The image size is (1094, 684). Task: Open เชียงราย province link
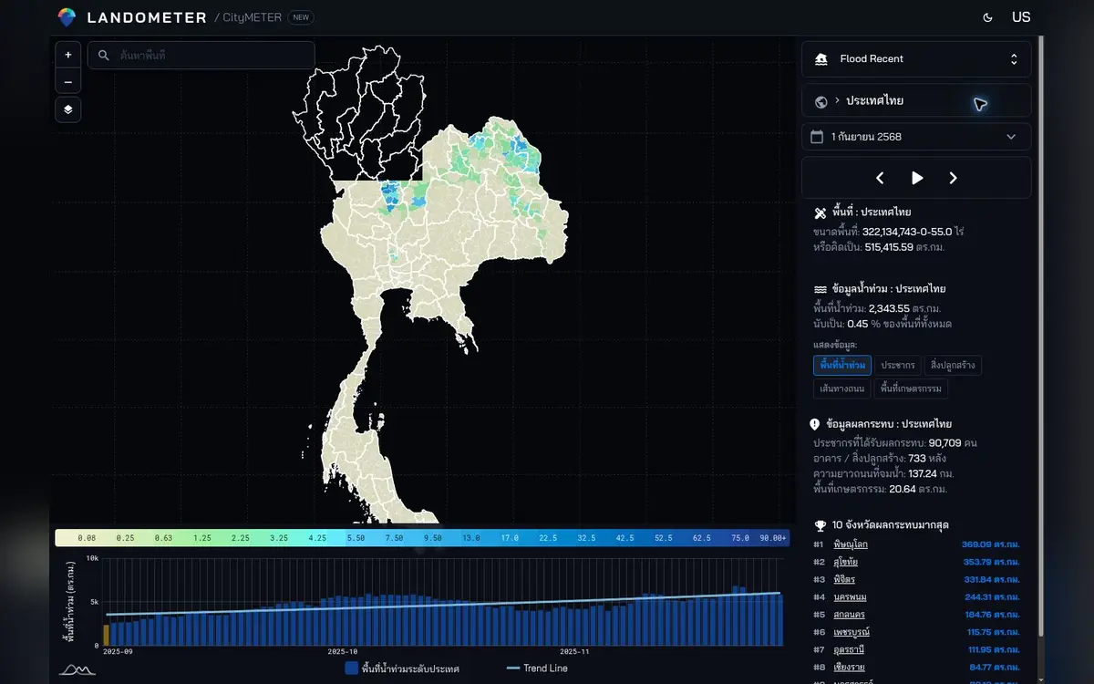(848, 668)
